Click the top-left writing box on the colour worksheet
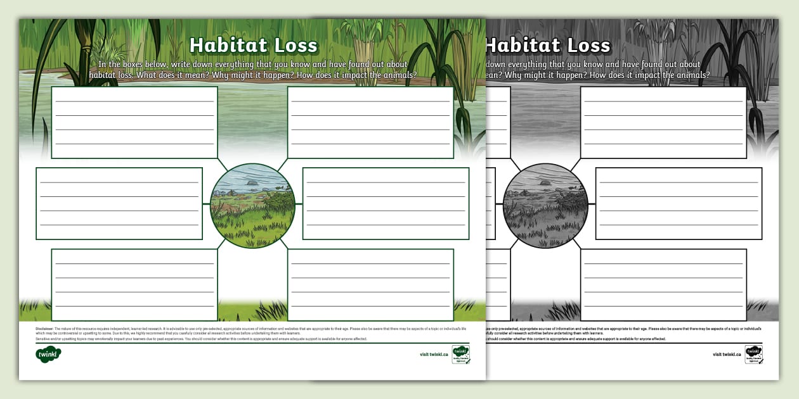 click(x=134, y=122)
